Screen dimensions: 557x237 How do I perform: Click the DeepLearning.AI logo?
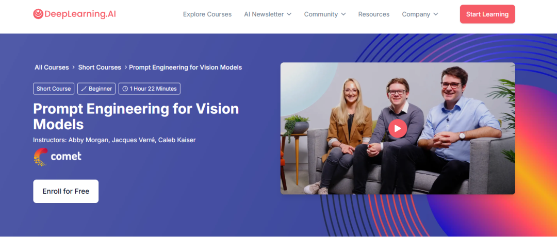tap(75, 14)
